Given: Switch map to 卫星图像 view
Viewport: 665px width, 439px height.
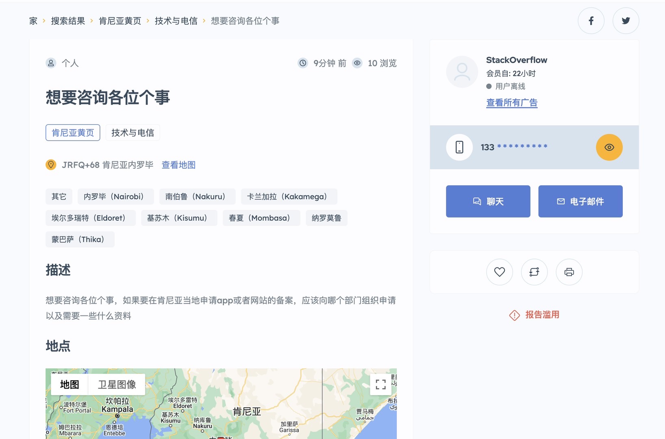Looking at the screenshot, I should point(117,385).
